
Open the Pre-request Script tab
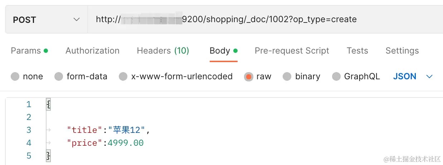[x=292, y=51]
